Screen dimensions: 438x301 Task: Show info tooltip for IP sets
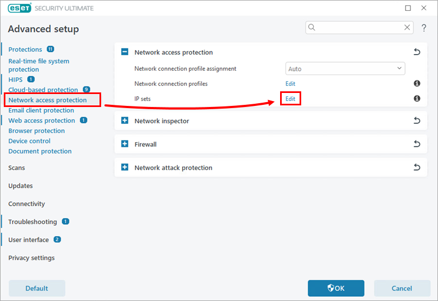[x=417, y=99]
